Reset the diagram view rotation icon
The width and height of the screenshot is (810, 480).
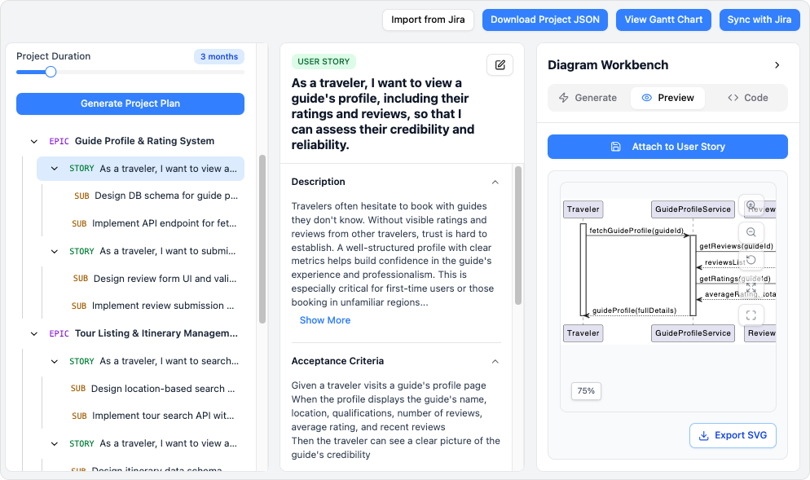[x=751, y=260]
